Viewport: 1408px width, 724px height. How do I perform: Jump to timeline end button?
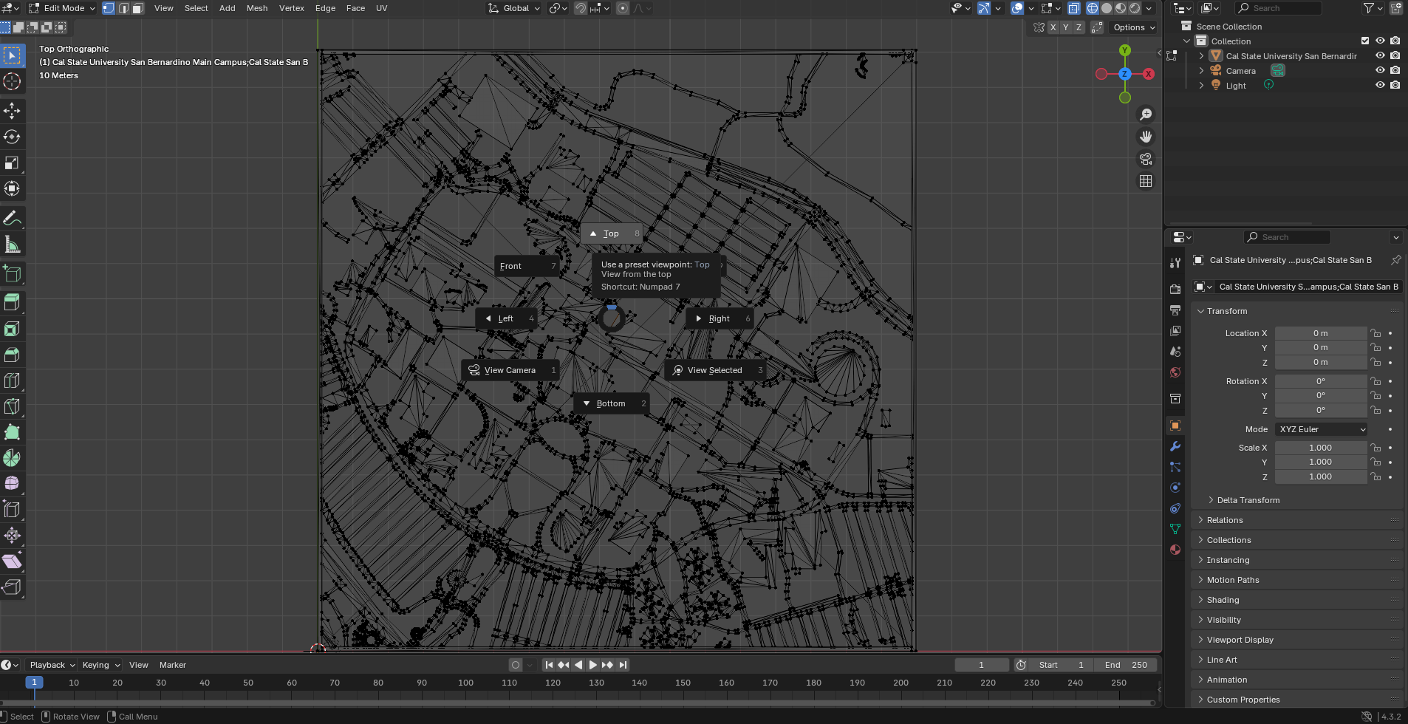tap(623, 665)
